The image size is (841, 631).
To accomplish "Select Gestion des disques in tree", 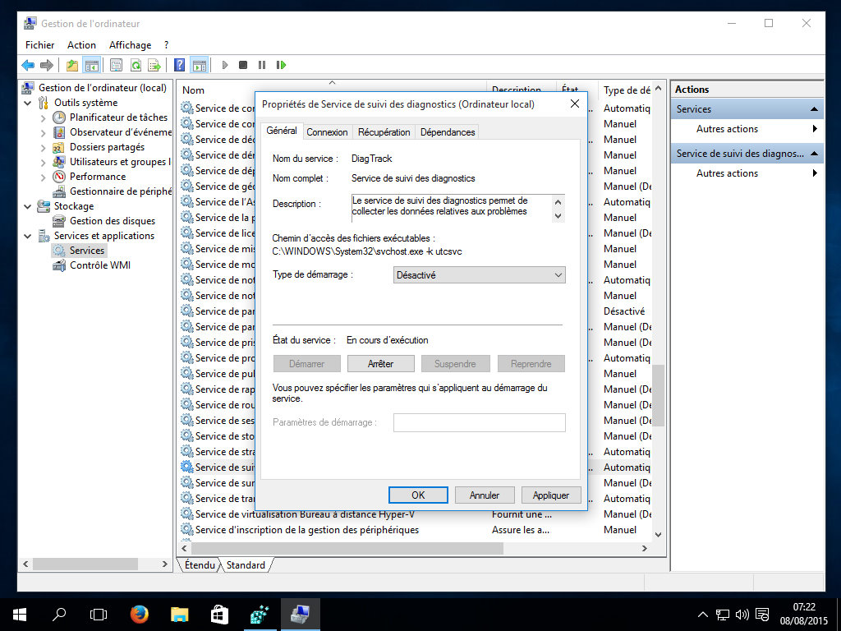I will 112,221.
